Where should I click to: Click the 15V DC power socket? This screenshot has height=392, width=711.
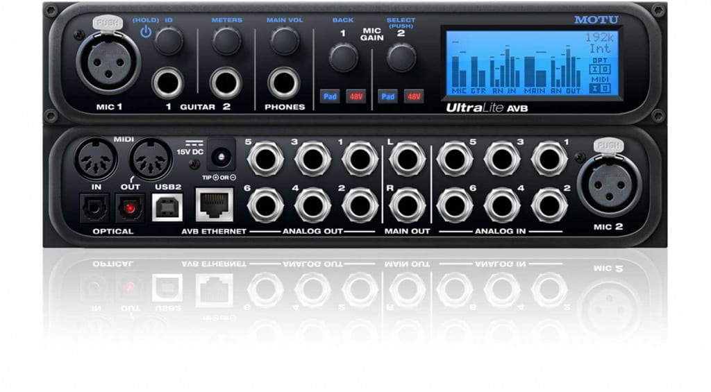[x=221, y=156]
